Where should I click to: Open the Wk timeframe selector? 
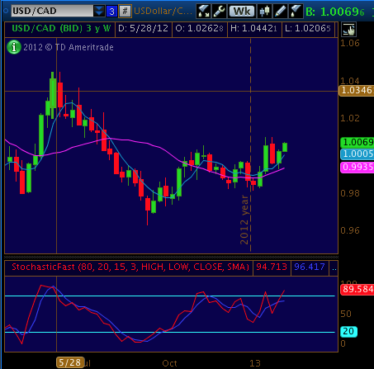(242, 12)
